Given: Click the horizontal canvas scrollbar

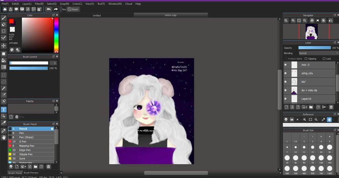Looking at the screenshot, I should 176,173.
